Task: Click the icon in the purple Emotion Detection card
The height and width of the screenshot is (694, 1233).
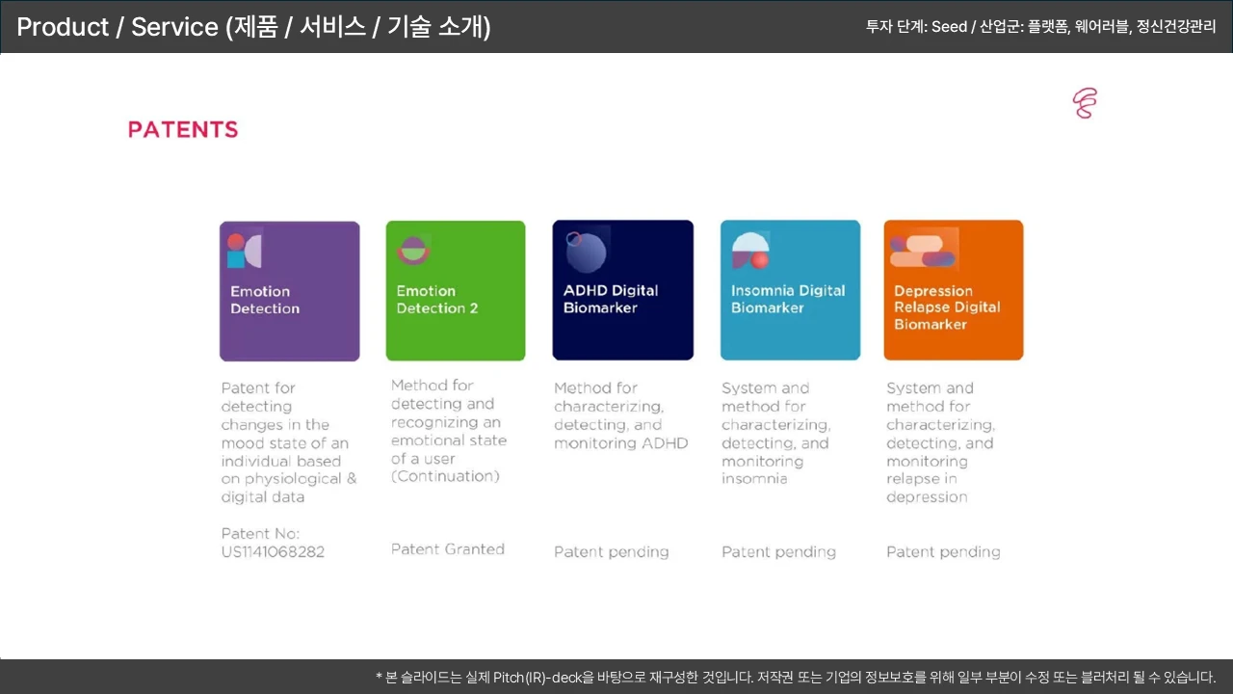Action: 245,250
